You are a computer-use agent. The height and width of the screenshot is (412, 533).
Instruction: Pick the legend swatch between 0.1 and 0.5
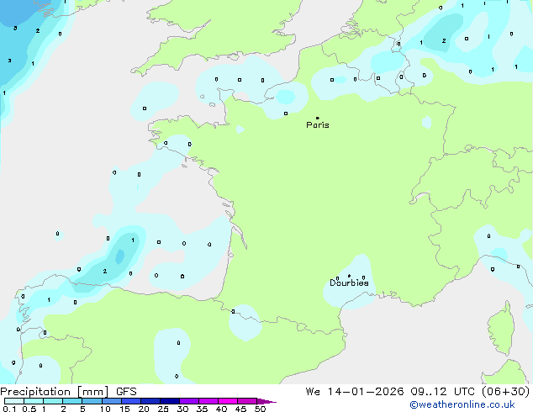pos(14,401)
